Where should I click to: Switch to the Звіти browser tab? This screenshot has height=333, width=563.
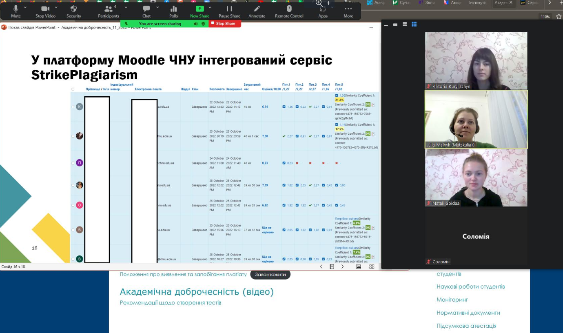point(427,3)
